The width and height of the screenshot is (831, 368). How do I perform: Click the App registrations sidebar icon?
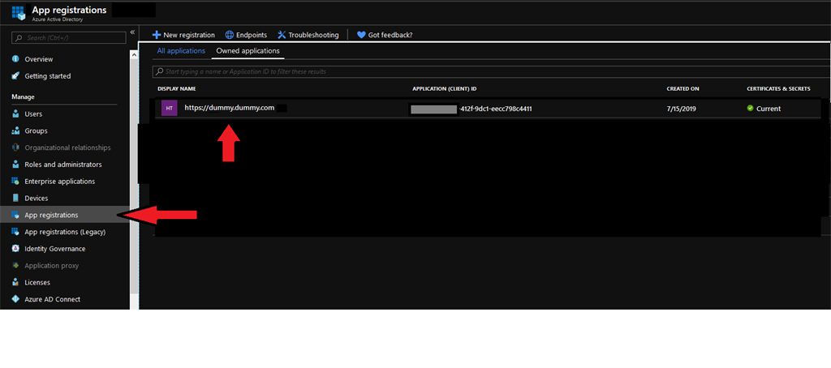pos(15,215)
